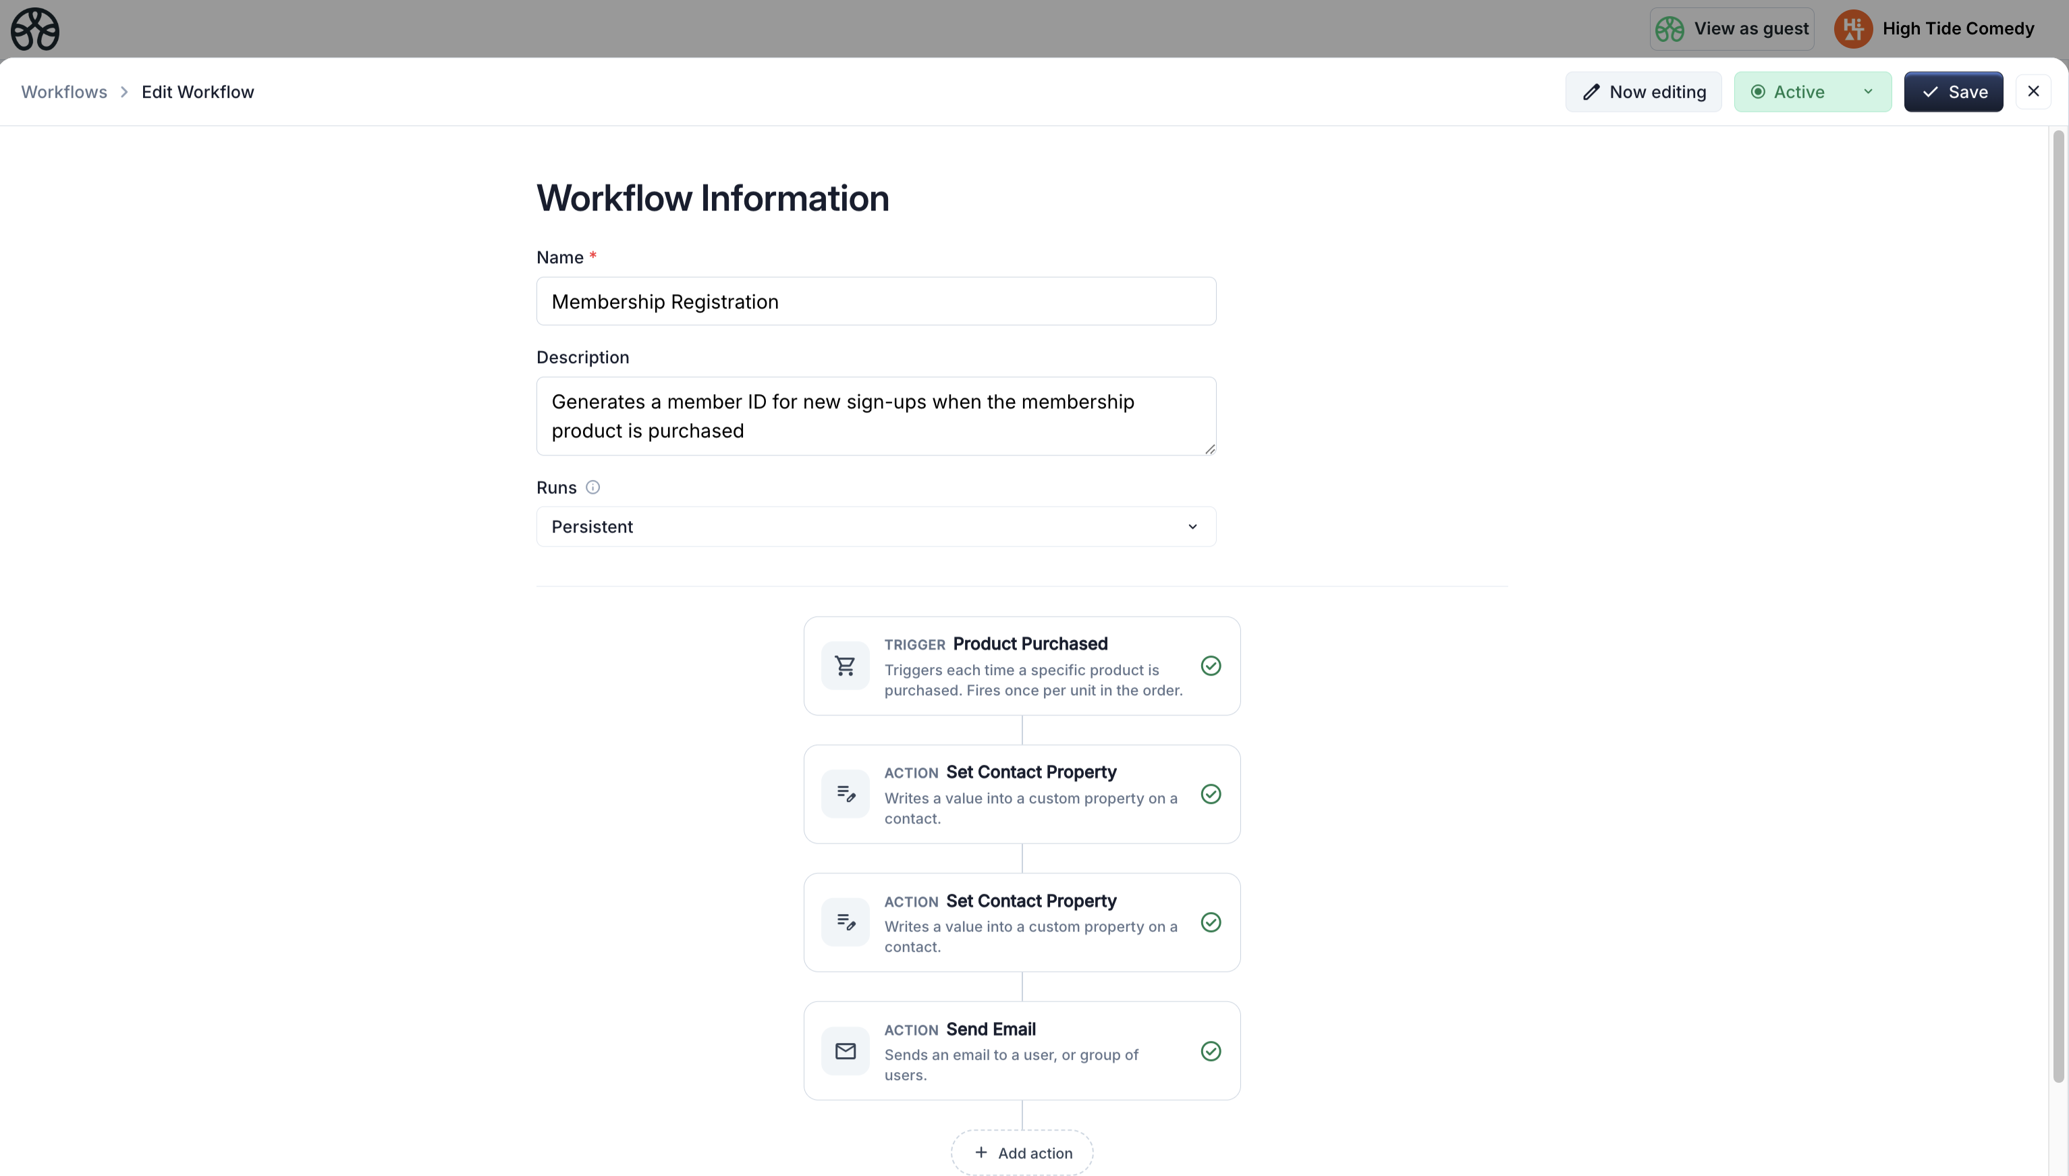Select the edit icon on second Set Contact Property
The height and width of the screenshot is (1176, 2069).
click(845, 921)
